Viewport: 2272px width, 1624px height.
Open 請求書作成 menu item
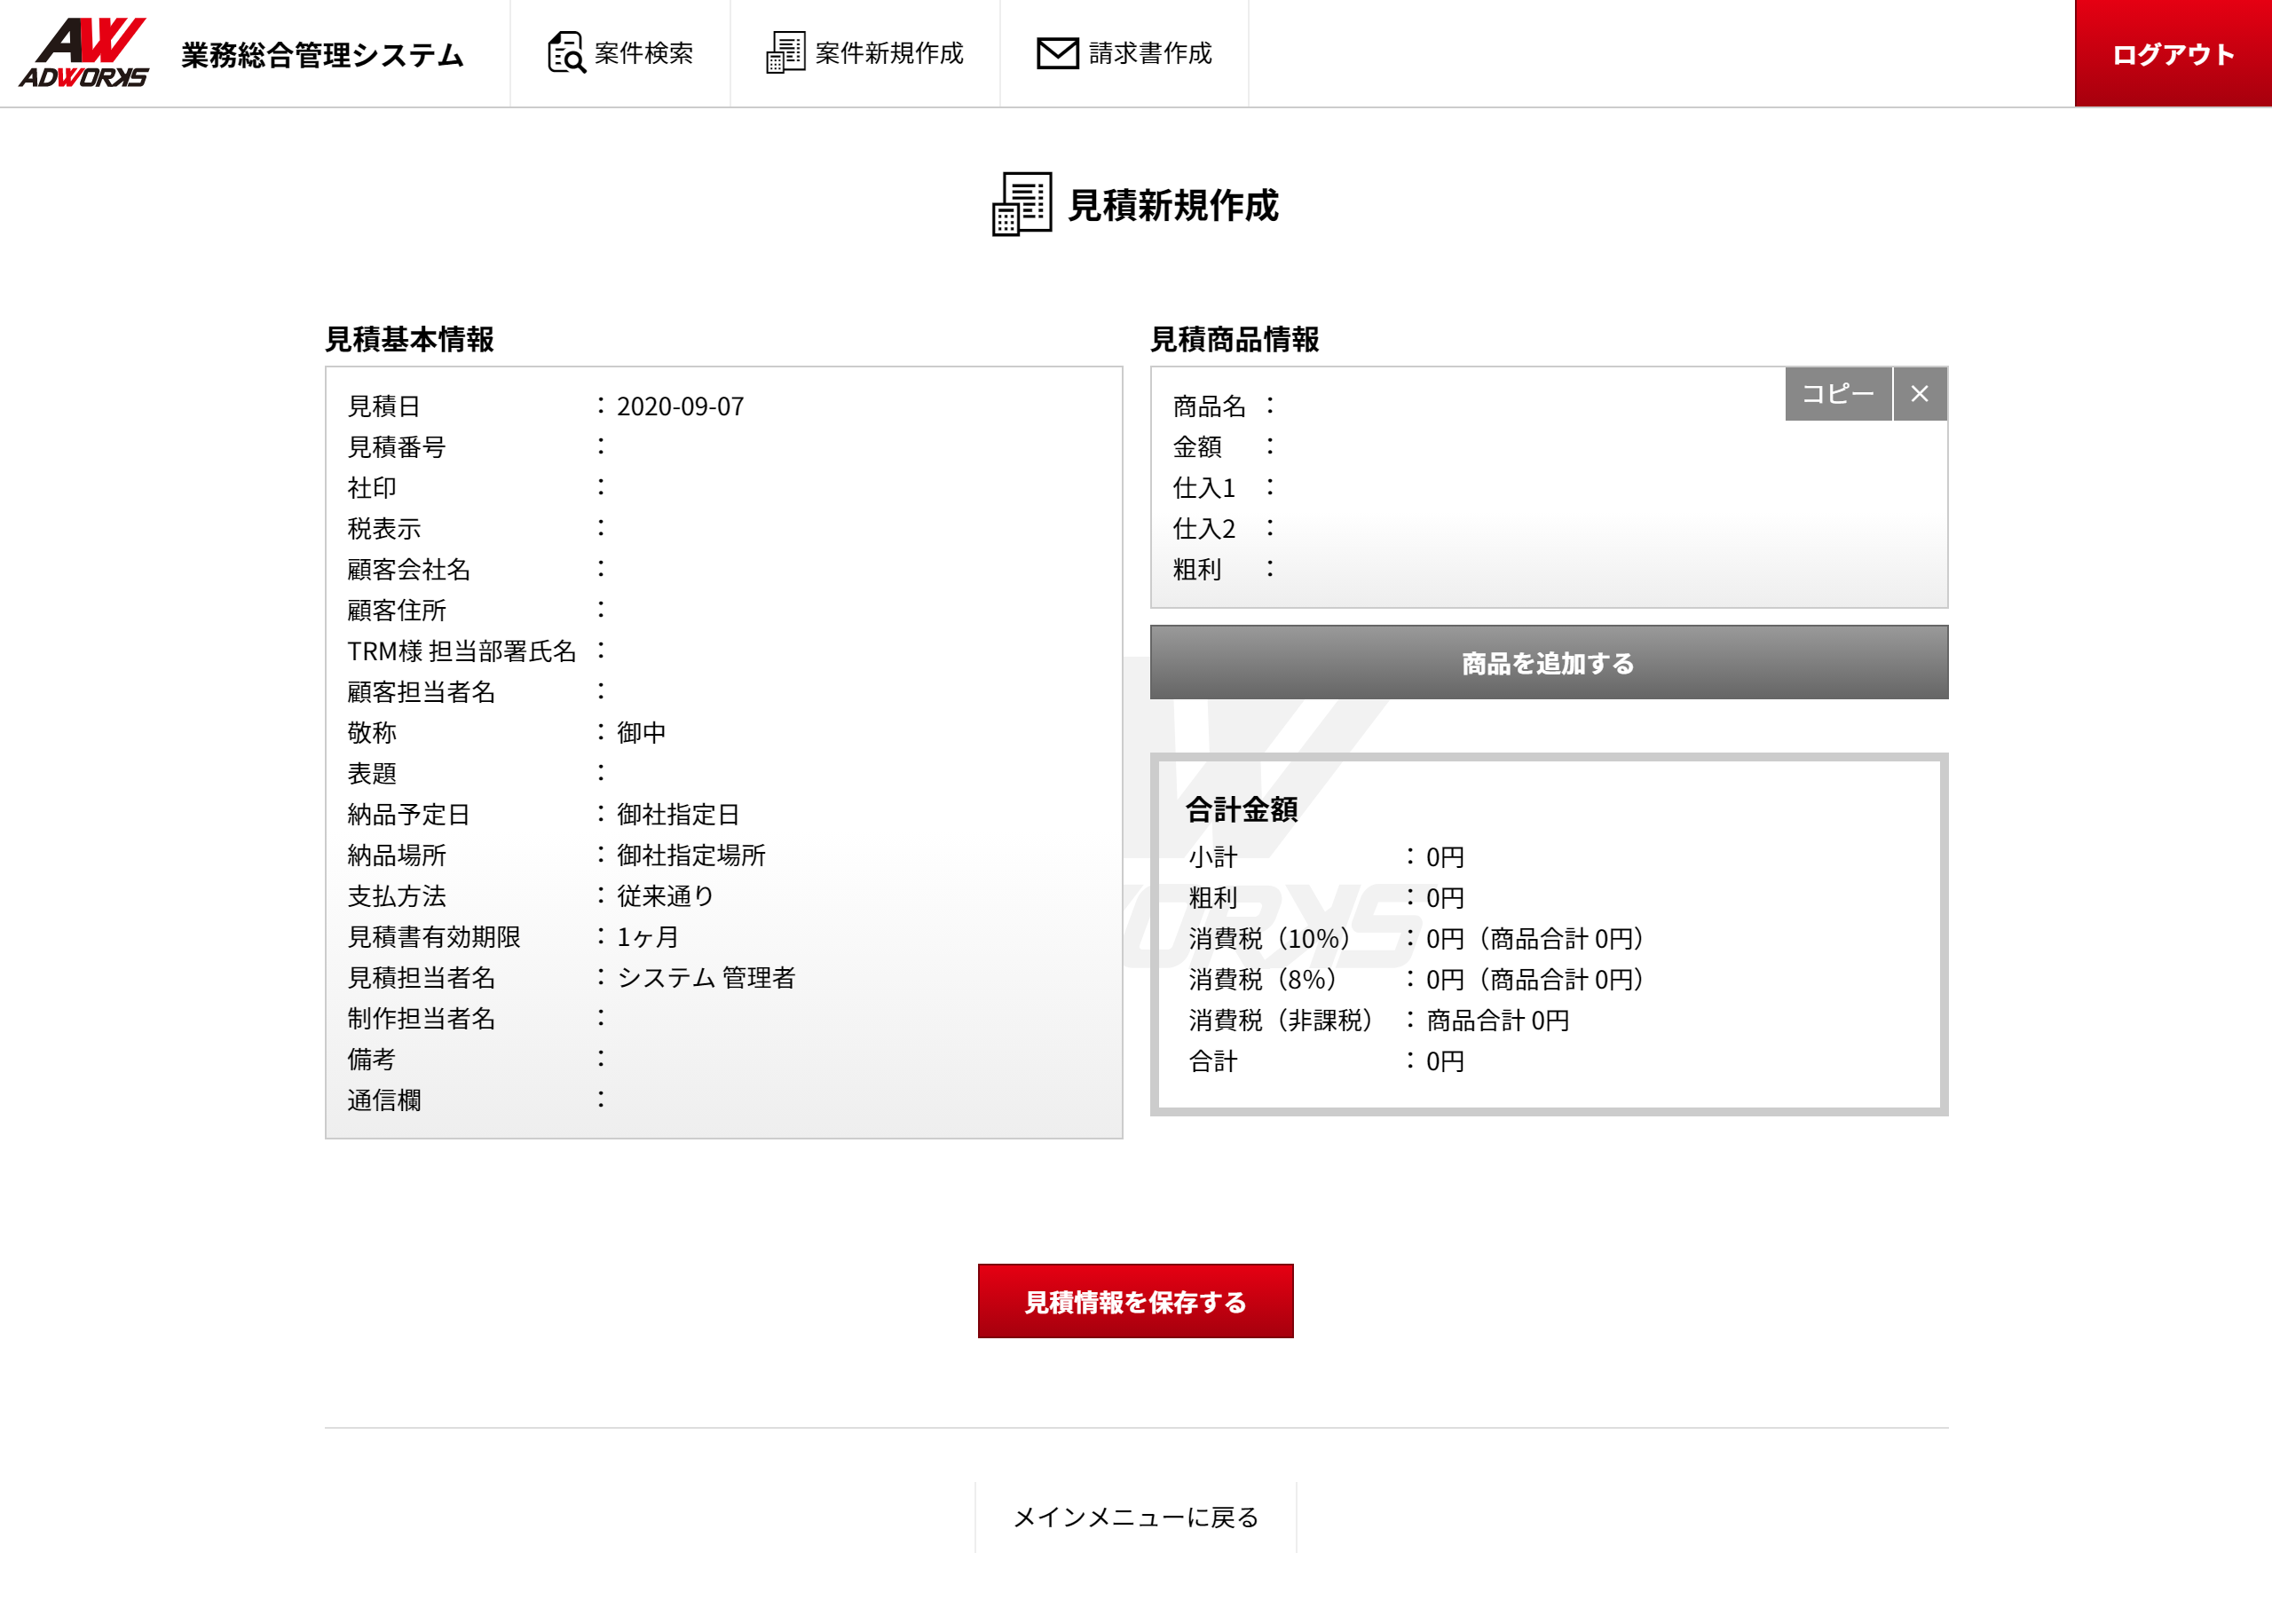click(1124, 53)
